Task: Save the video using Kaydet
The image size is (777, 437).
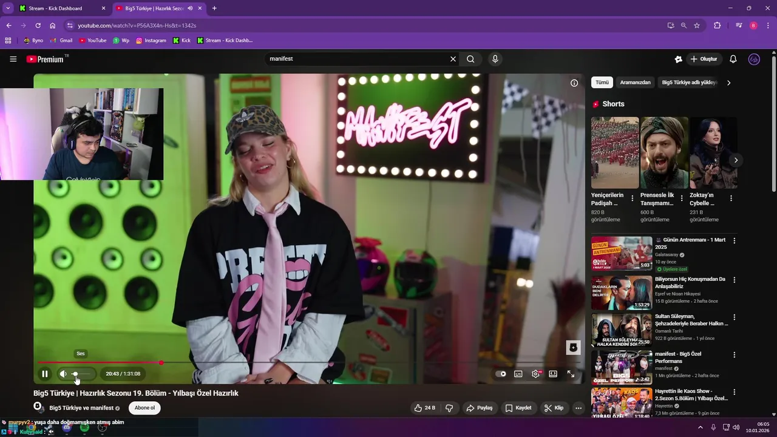Action: [518, 408]
